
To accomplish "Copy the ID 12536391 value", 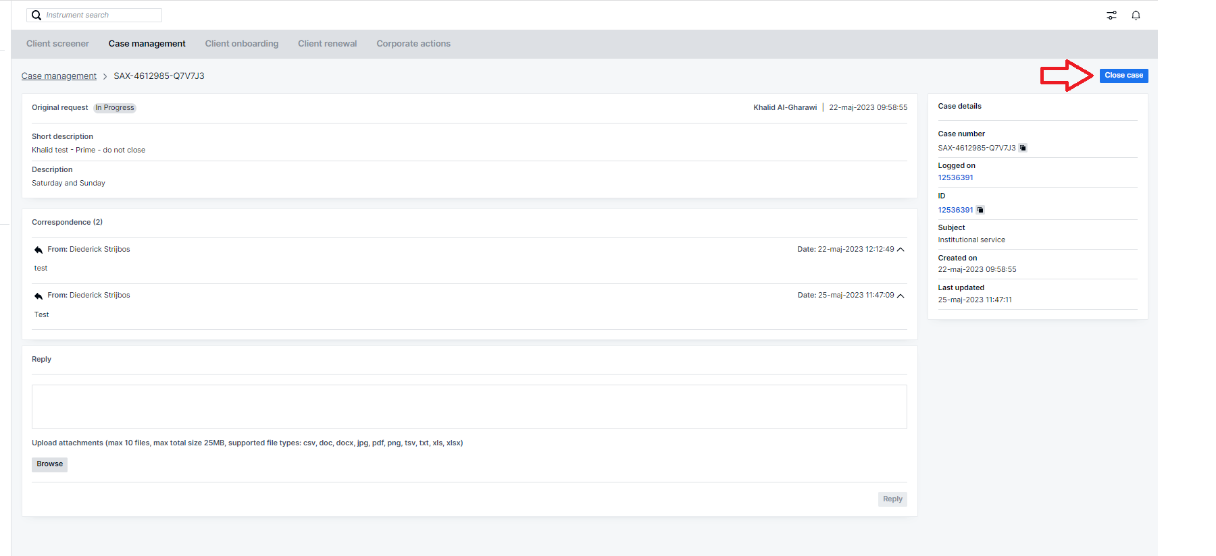I will click(980, 210).
